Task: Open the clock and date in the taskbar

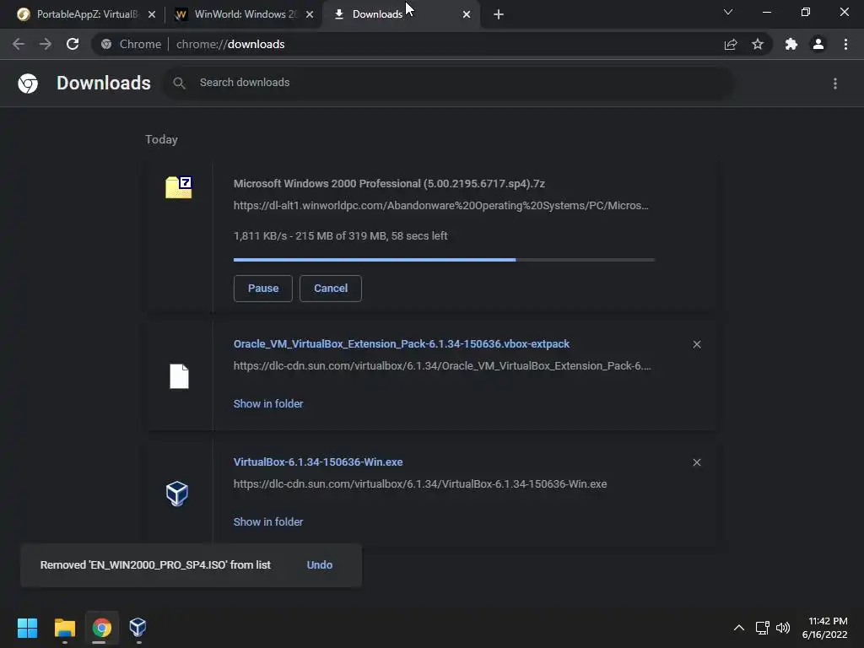Action: click(x=824, y=628)
